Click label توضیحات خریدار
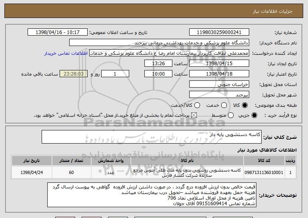This screenshot has height=218, width=308. point(278,195)
